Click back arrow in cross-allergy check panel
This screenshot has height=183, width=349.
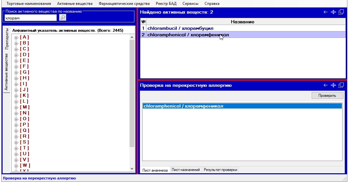(x=326, y=86)
